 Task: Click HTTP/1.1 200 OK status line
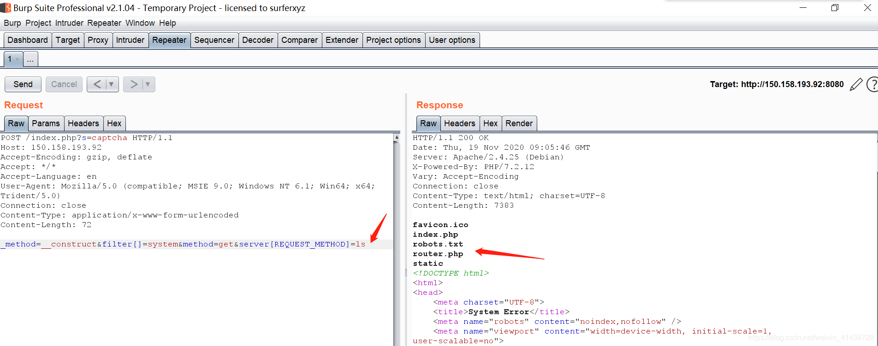451,138
